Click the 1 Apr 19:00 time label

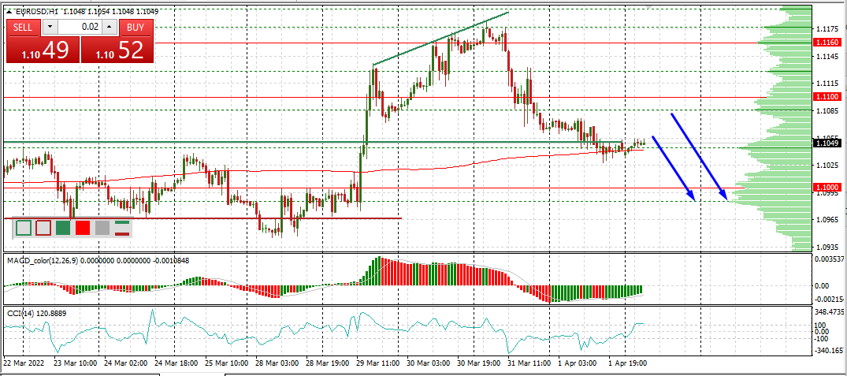click(x=626, y=363)
